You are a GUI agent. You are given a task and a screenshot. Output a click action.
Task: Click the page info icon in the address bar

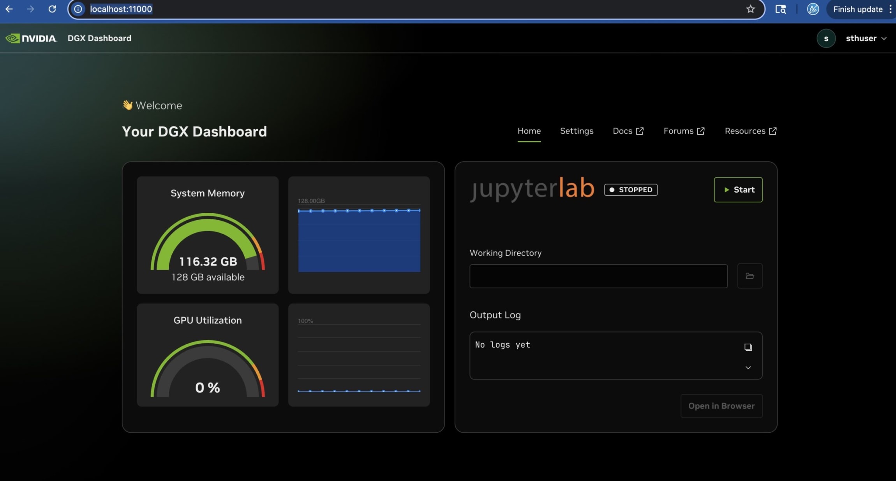tap(78, 9)
